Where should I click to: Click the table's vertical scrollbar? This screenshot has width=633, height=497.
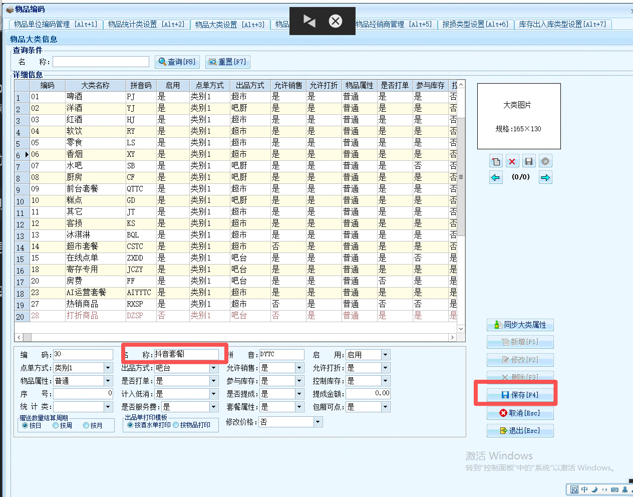[461, 176]
